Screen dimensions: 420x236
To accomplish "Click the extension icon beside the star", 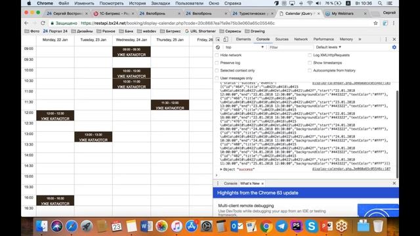I will point(385,24).
